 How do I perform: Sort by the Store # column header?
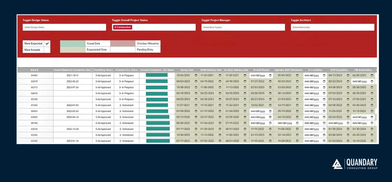point(35,70)
